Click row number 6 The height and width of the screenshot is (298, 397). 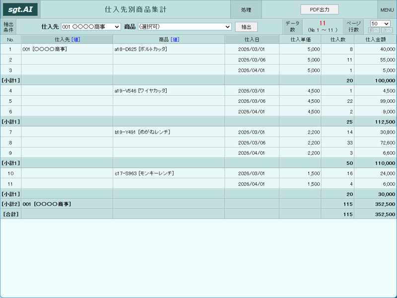tap(10, 111)
